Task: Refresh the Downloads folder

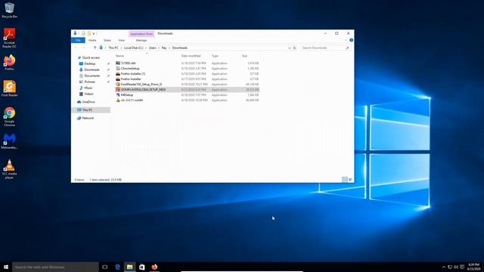Action: pyautogui.click(x=294, y=48)
